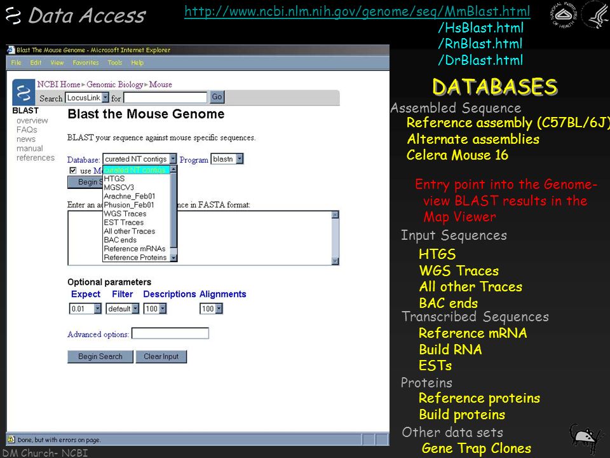Image resolution: width=610 pixels, height=458 pixels.
Task: Follow the Mouse breadcrumb link
Action: click(160, 84)
